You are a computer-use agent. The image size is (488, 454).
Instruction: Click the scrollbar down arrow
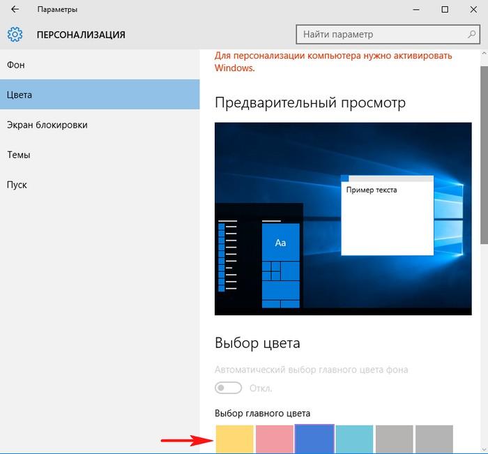pos(484,448)
